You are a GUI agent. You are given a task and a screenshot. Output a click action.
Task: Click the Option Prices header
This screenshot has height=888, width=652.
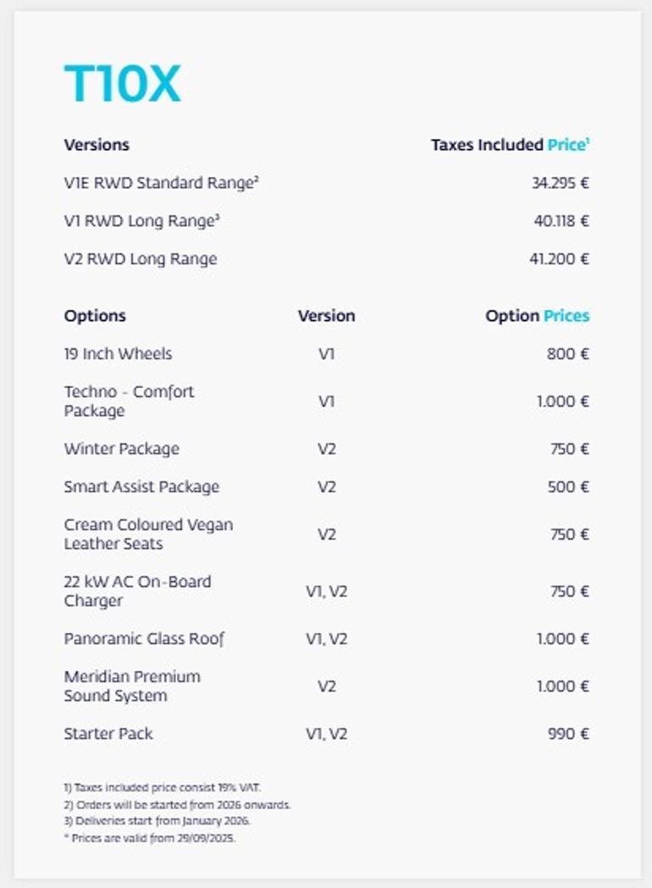(x=537, y=316)
